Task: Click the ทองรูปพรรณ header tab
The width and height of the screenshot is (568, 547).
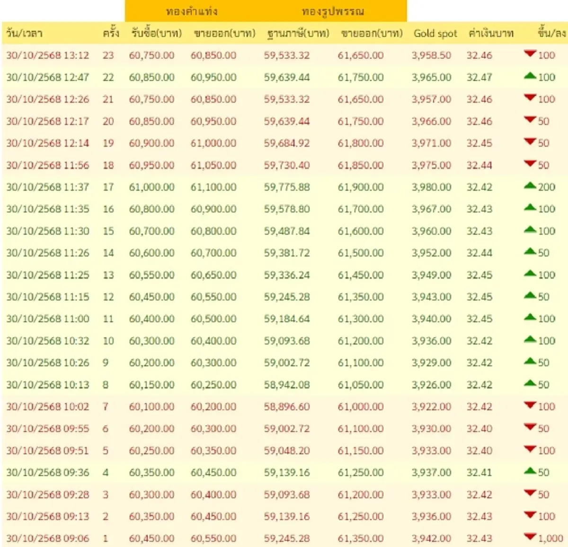Action: (x=333, y=11)
